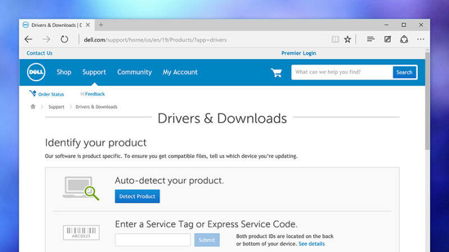Select the Shop navigation item
Screen dimensions: 449x252
pos(64,72)
